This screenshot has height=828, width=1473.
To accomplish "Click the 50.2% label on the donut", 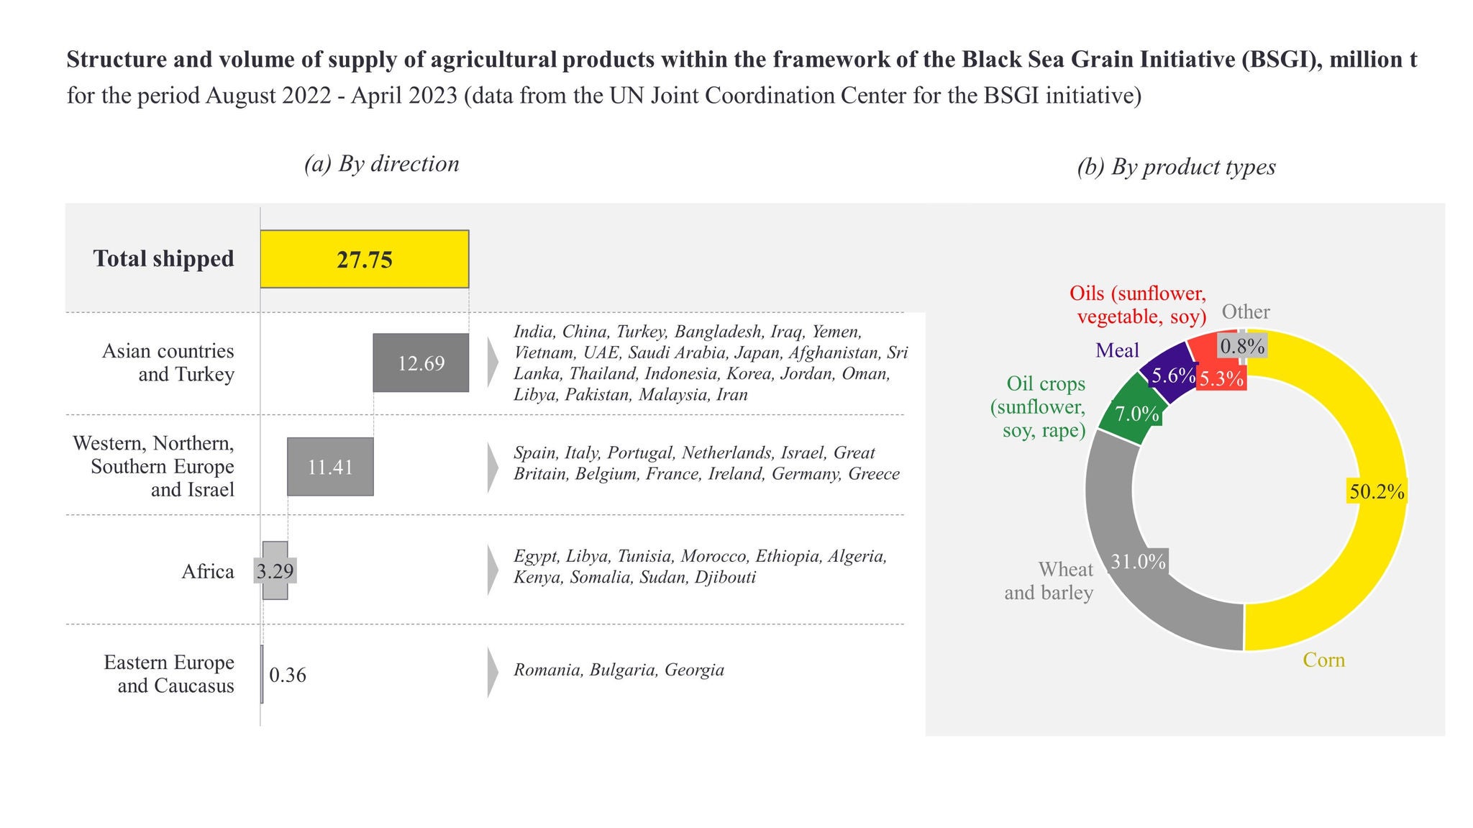I will pos(1377,492).
